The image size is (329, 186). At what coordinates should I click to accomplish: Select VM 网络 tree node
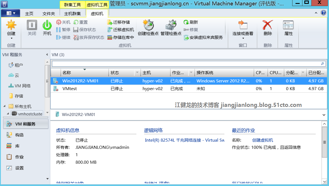pyautogui.click(x=20, y=86)
